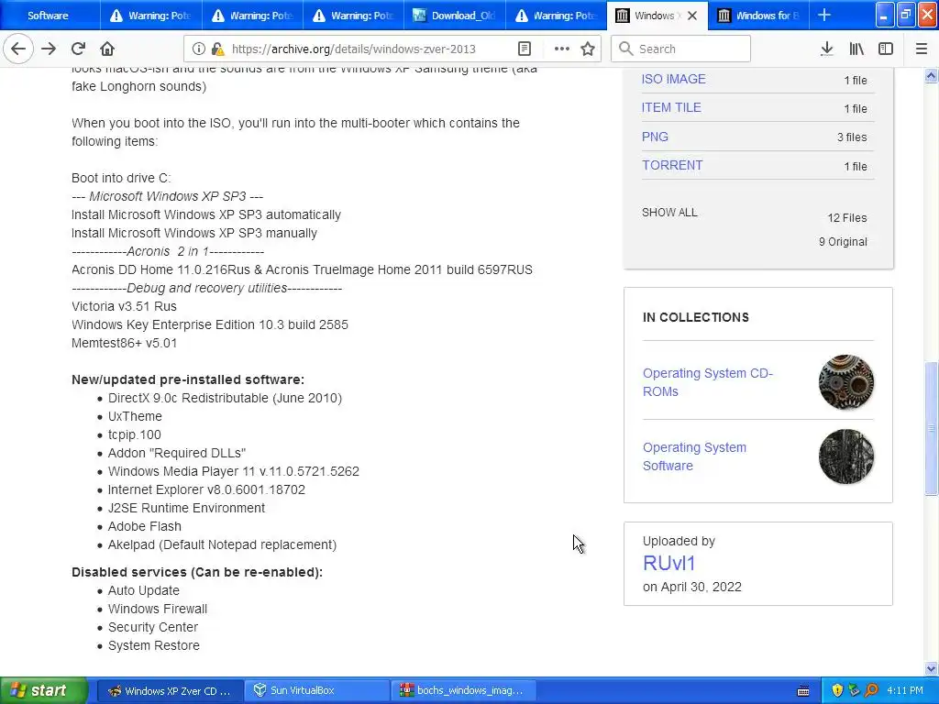The width and height of the screenshot is (939, 704).
Task: Open page actions three-dot menu
Action: click(x=562, y=49)
